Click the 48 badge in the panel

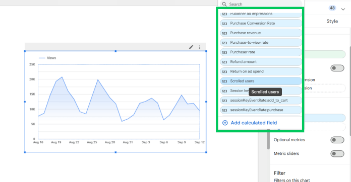[x=332, y=8]
